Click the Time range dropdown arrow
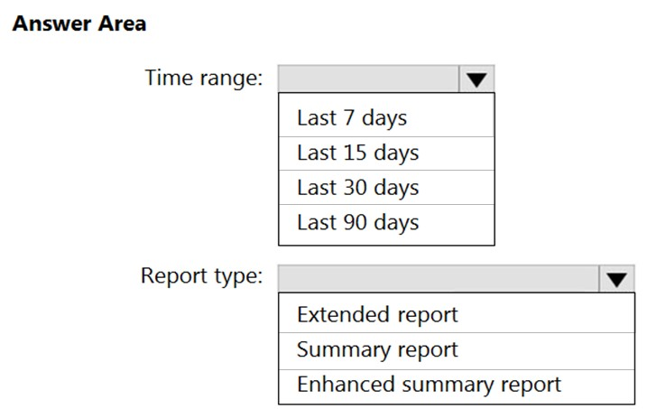 (x=476, y=79)
